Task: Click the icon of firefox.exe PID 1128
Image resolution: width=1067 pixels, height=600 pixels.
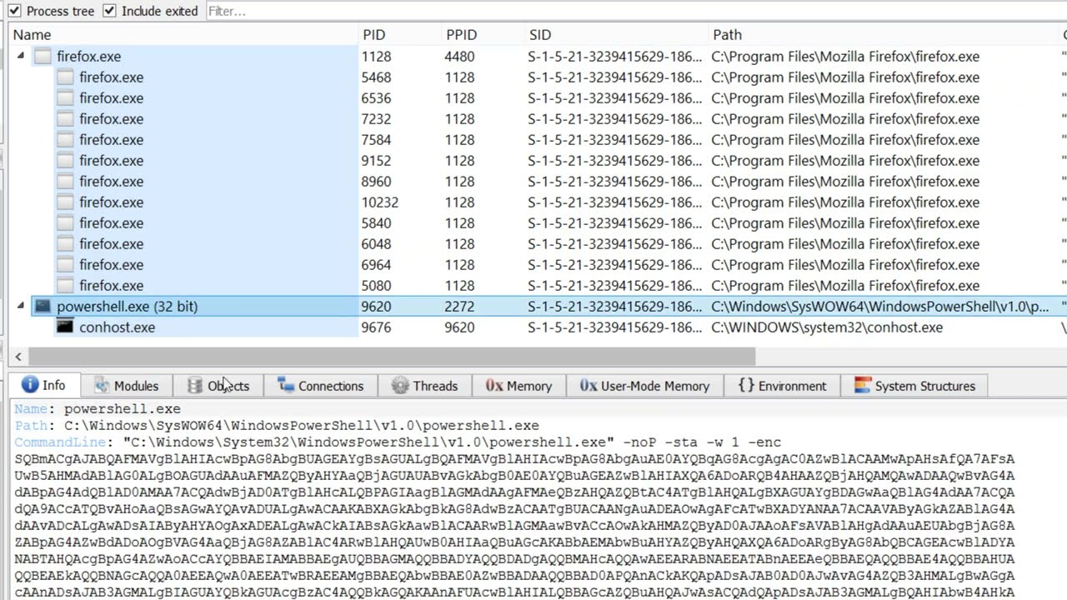Action: click(43, 57)
